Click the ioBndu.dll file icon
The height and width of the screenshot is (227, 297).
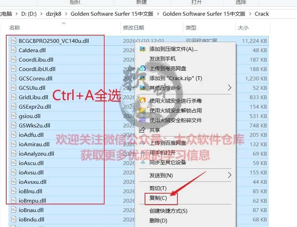(x=14, y=219)
